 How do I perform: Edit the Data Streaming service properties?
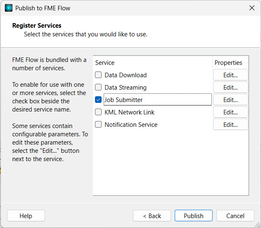[230, 88]
